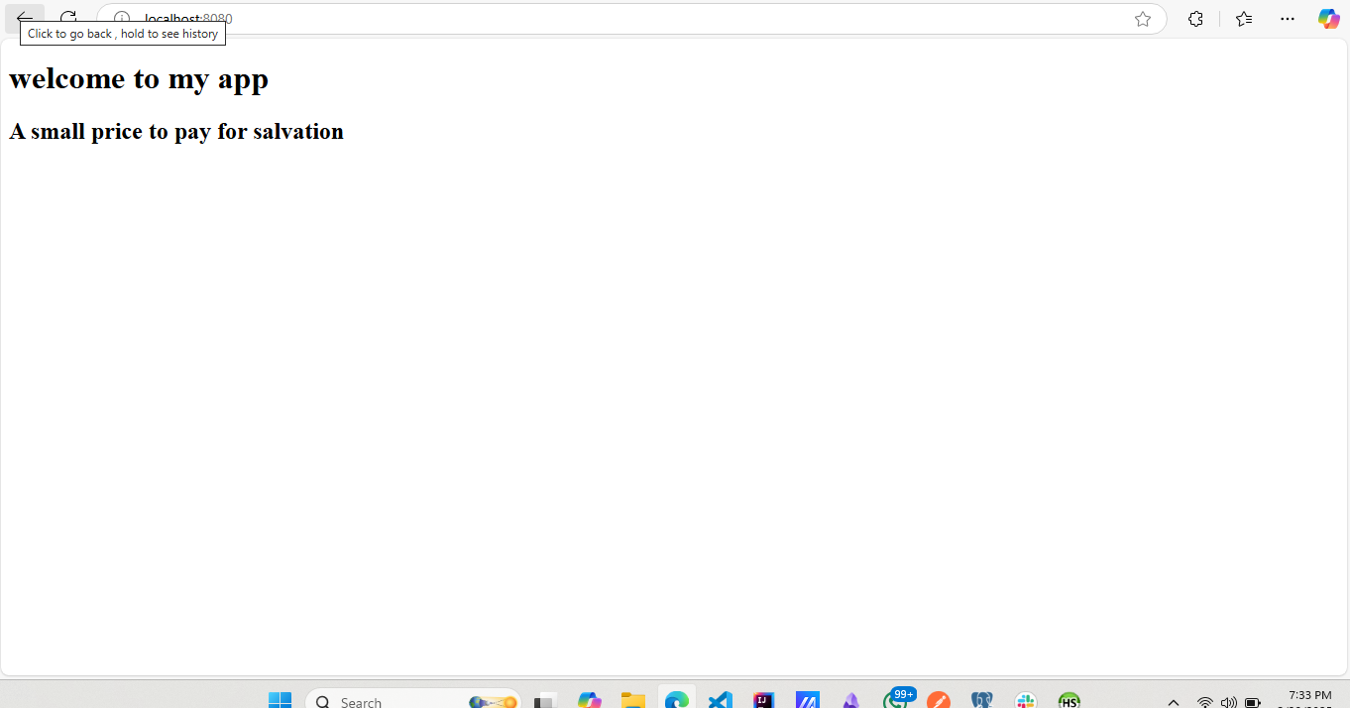
Task: Switch to Microsoft Edge in taskbar
Action: pyautogui.click(x=677, y=700)
